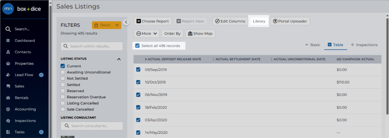Uncheck the 06/Nov/2019 row checkbox
This screenshot has width=389, height=138.
(138, 95)
